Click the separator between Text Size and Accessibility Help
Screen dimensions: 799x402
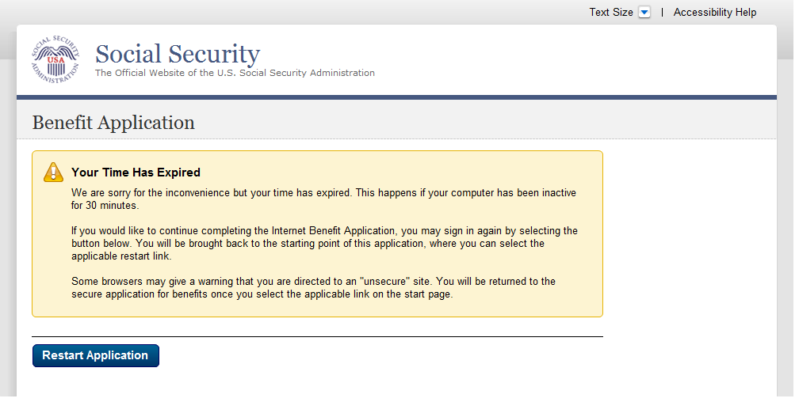(662, 13)
